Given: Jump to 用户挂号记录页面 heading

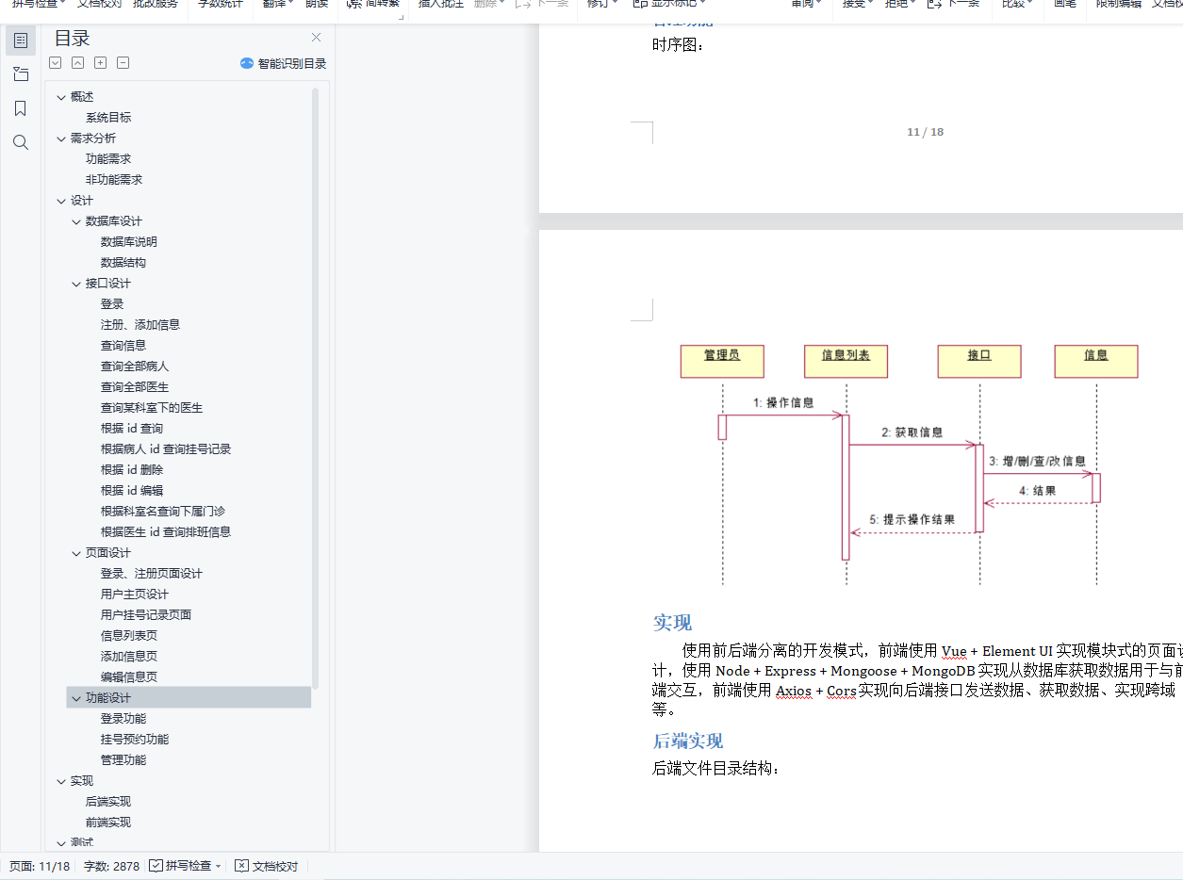Looking at the screenshot, I should [146, 615].
